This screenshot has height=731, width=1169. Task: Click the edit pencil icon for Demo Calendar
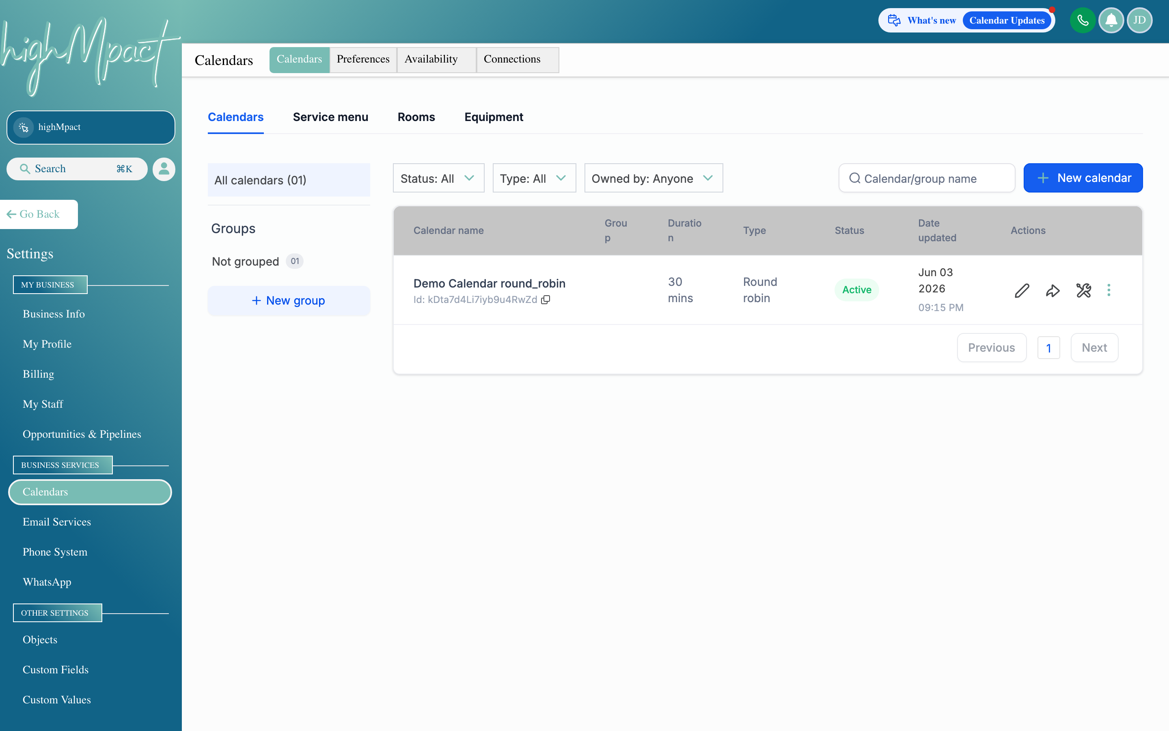click(x=1022, y=290)
